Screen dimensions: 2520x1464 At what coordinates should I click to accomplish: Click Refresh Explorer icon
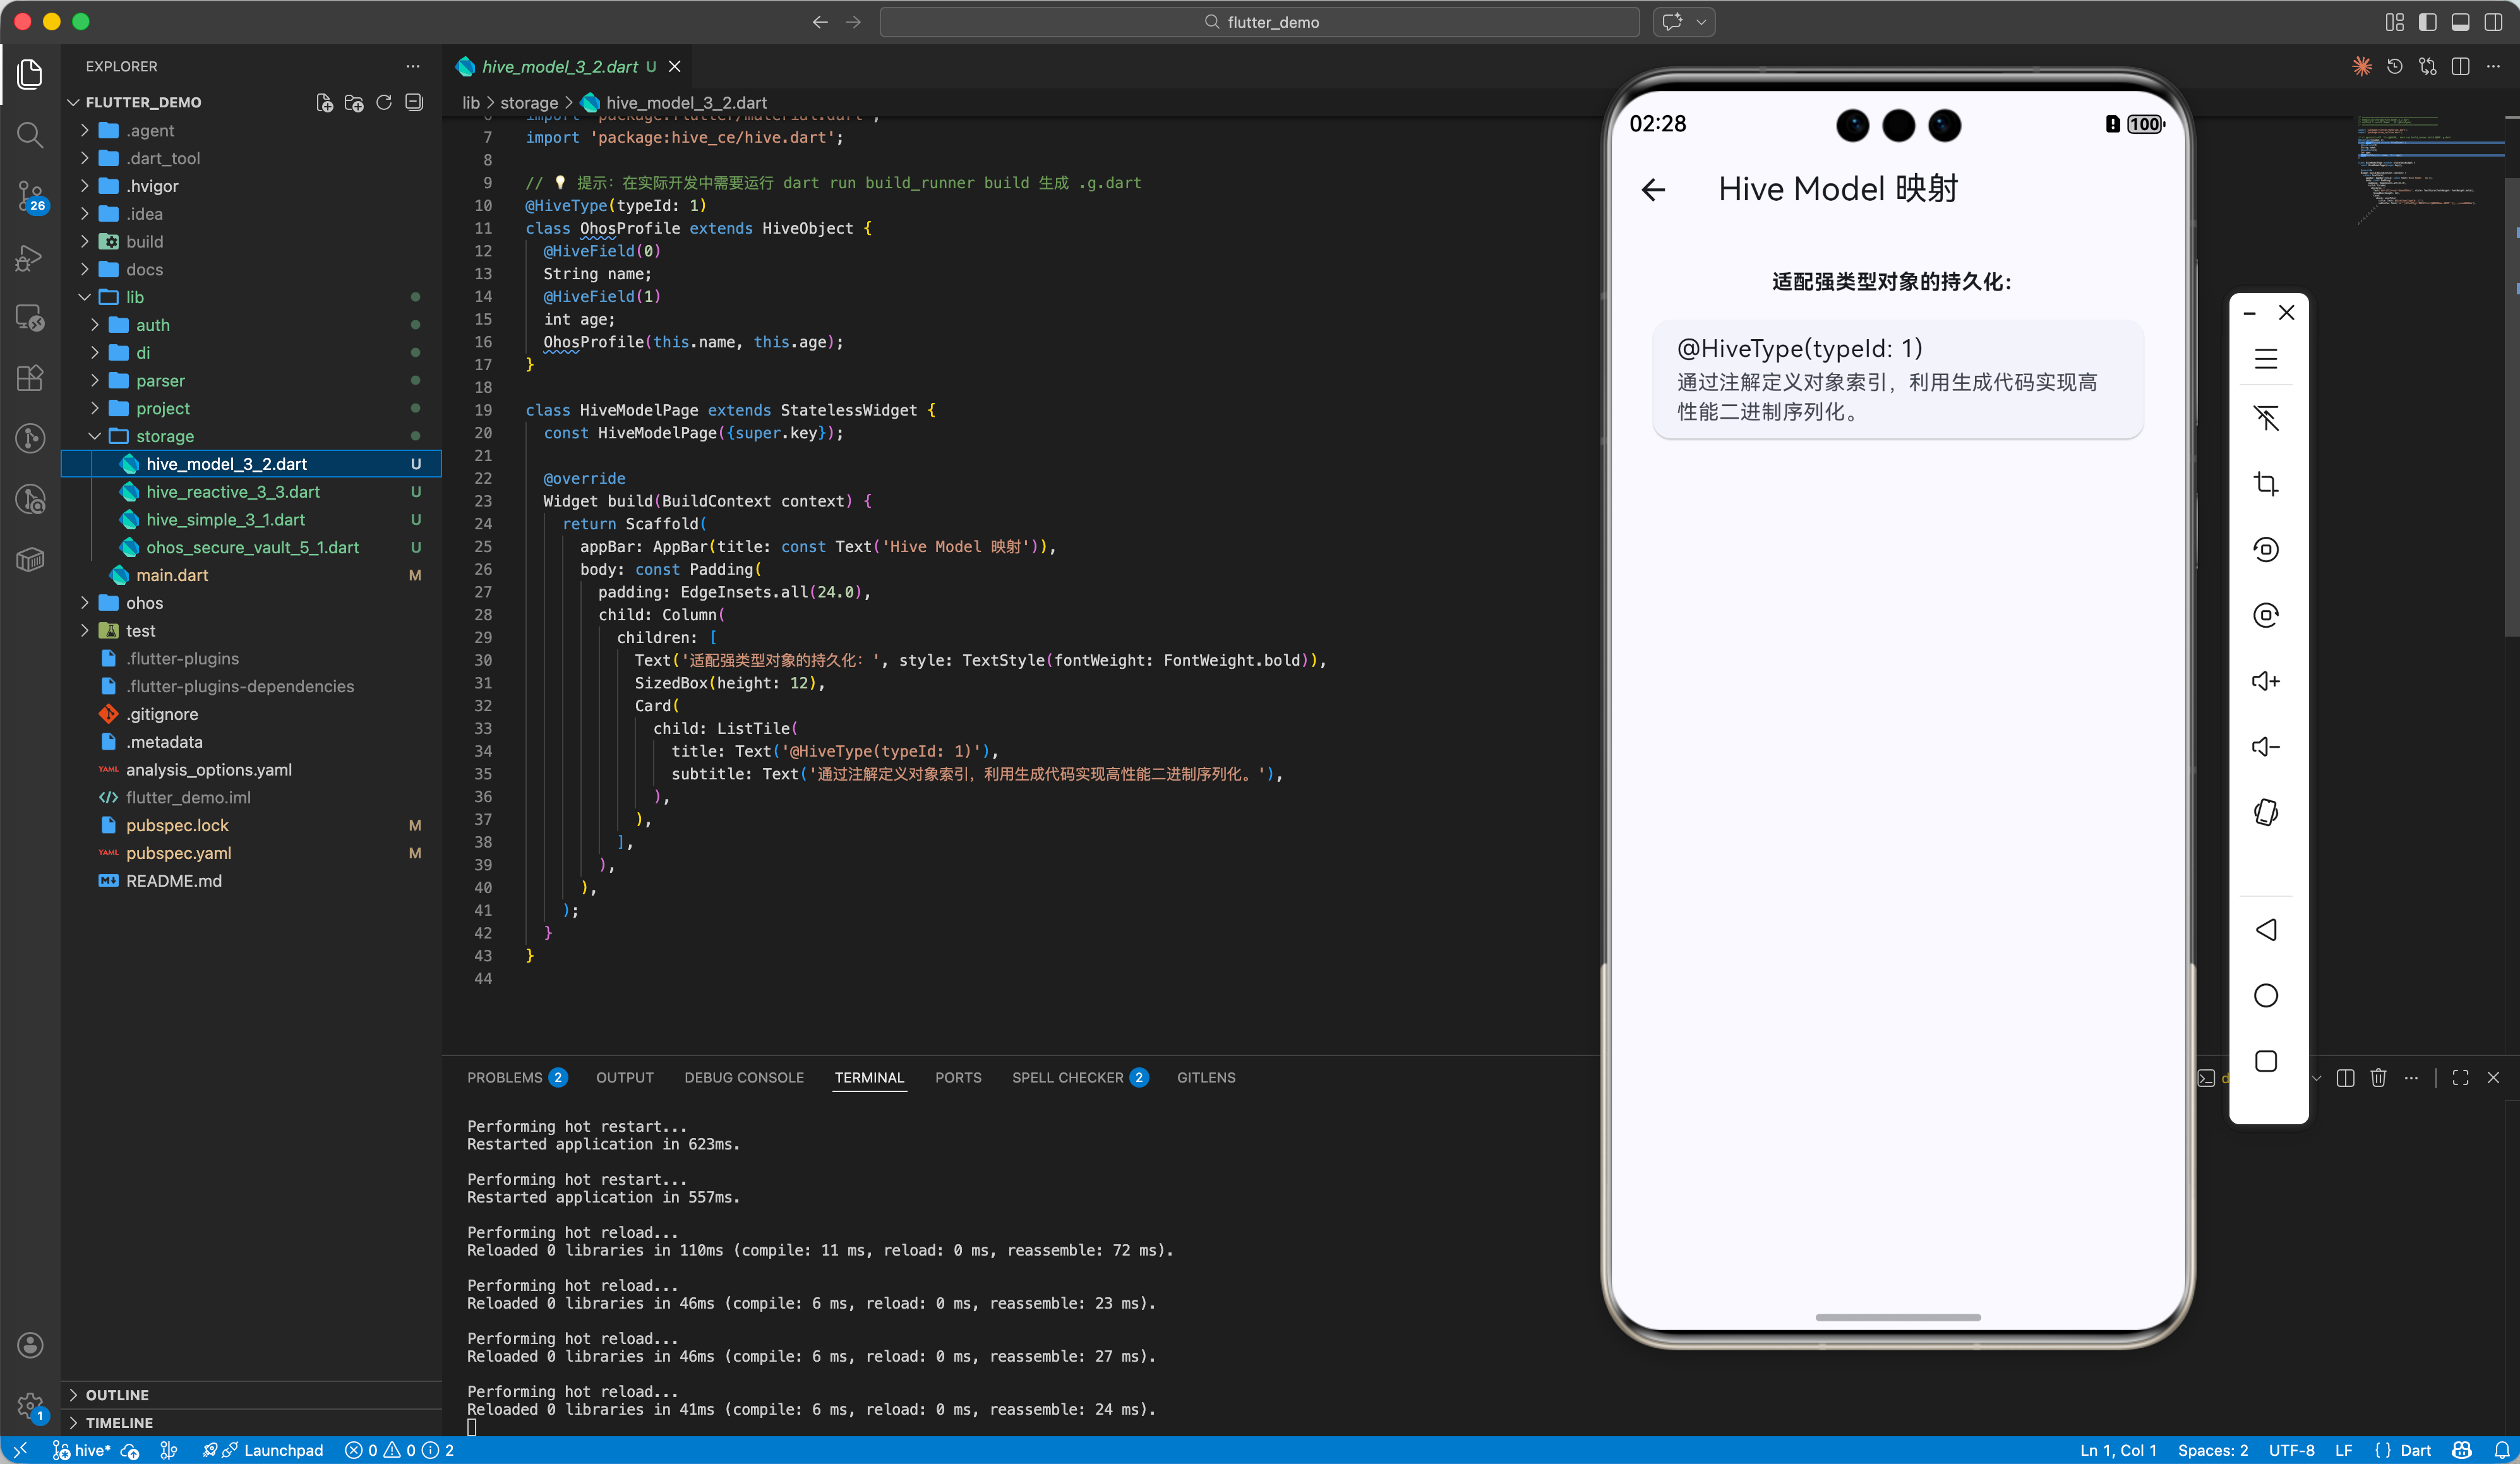(384, 102)
